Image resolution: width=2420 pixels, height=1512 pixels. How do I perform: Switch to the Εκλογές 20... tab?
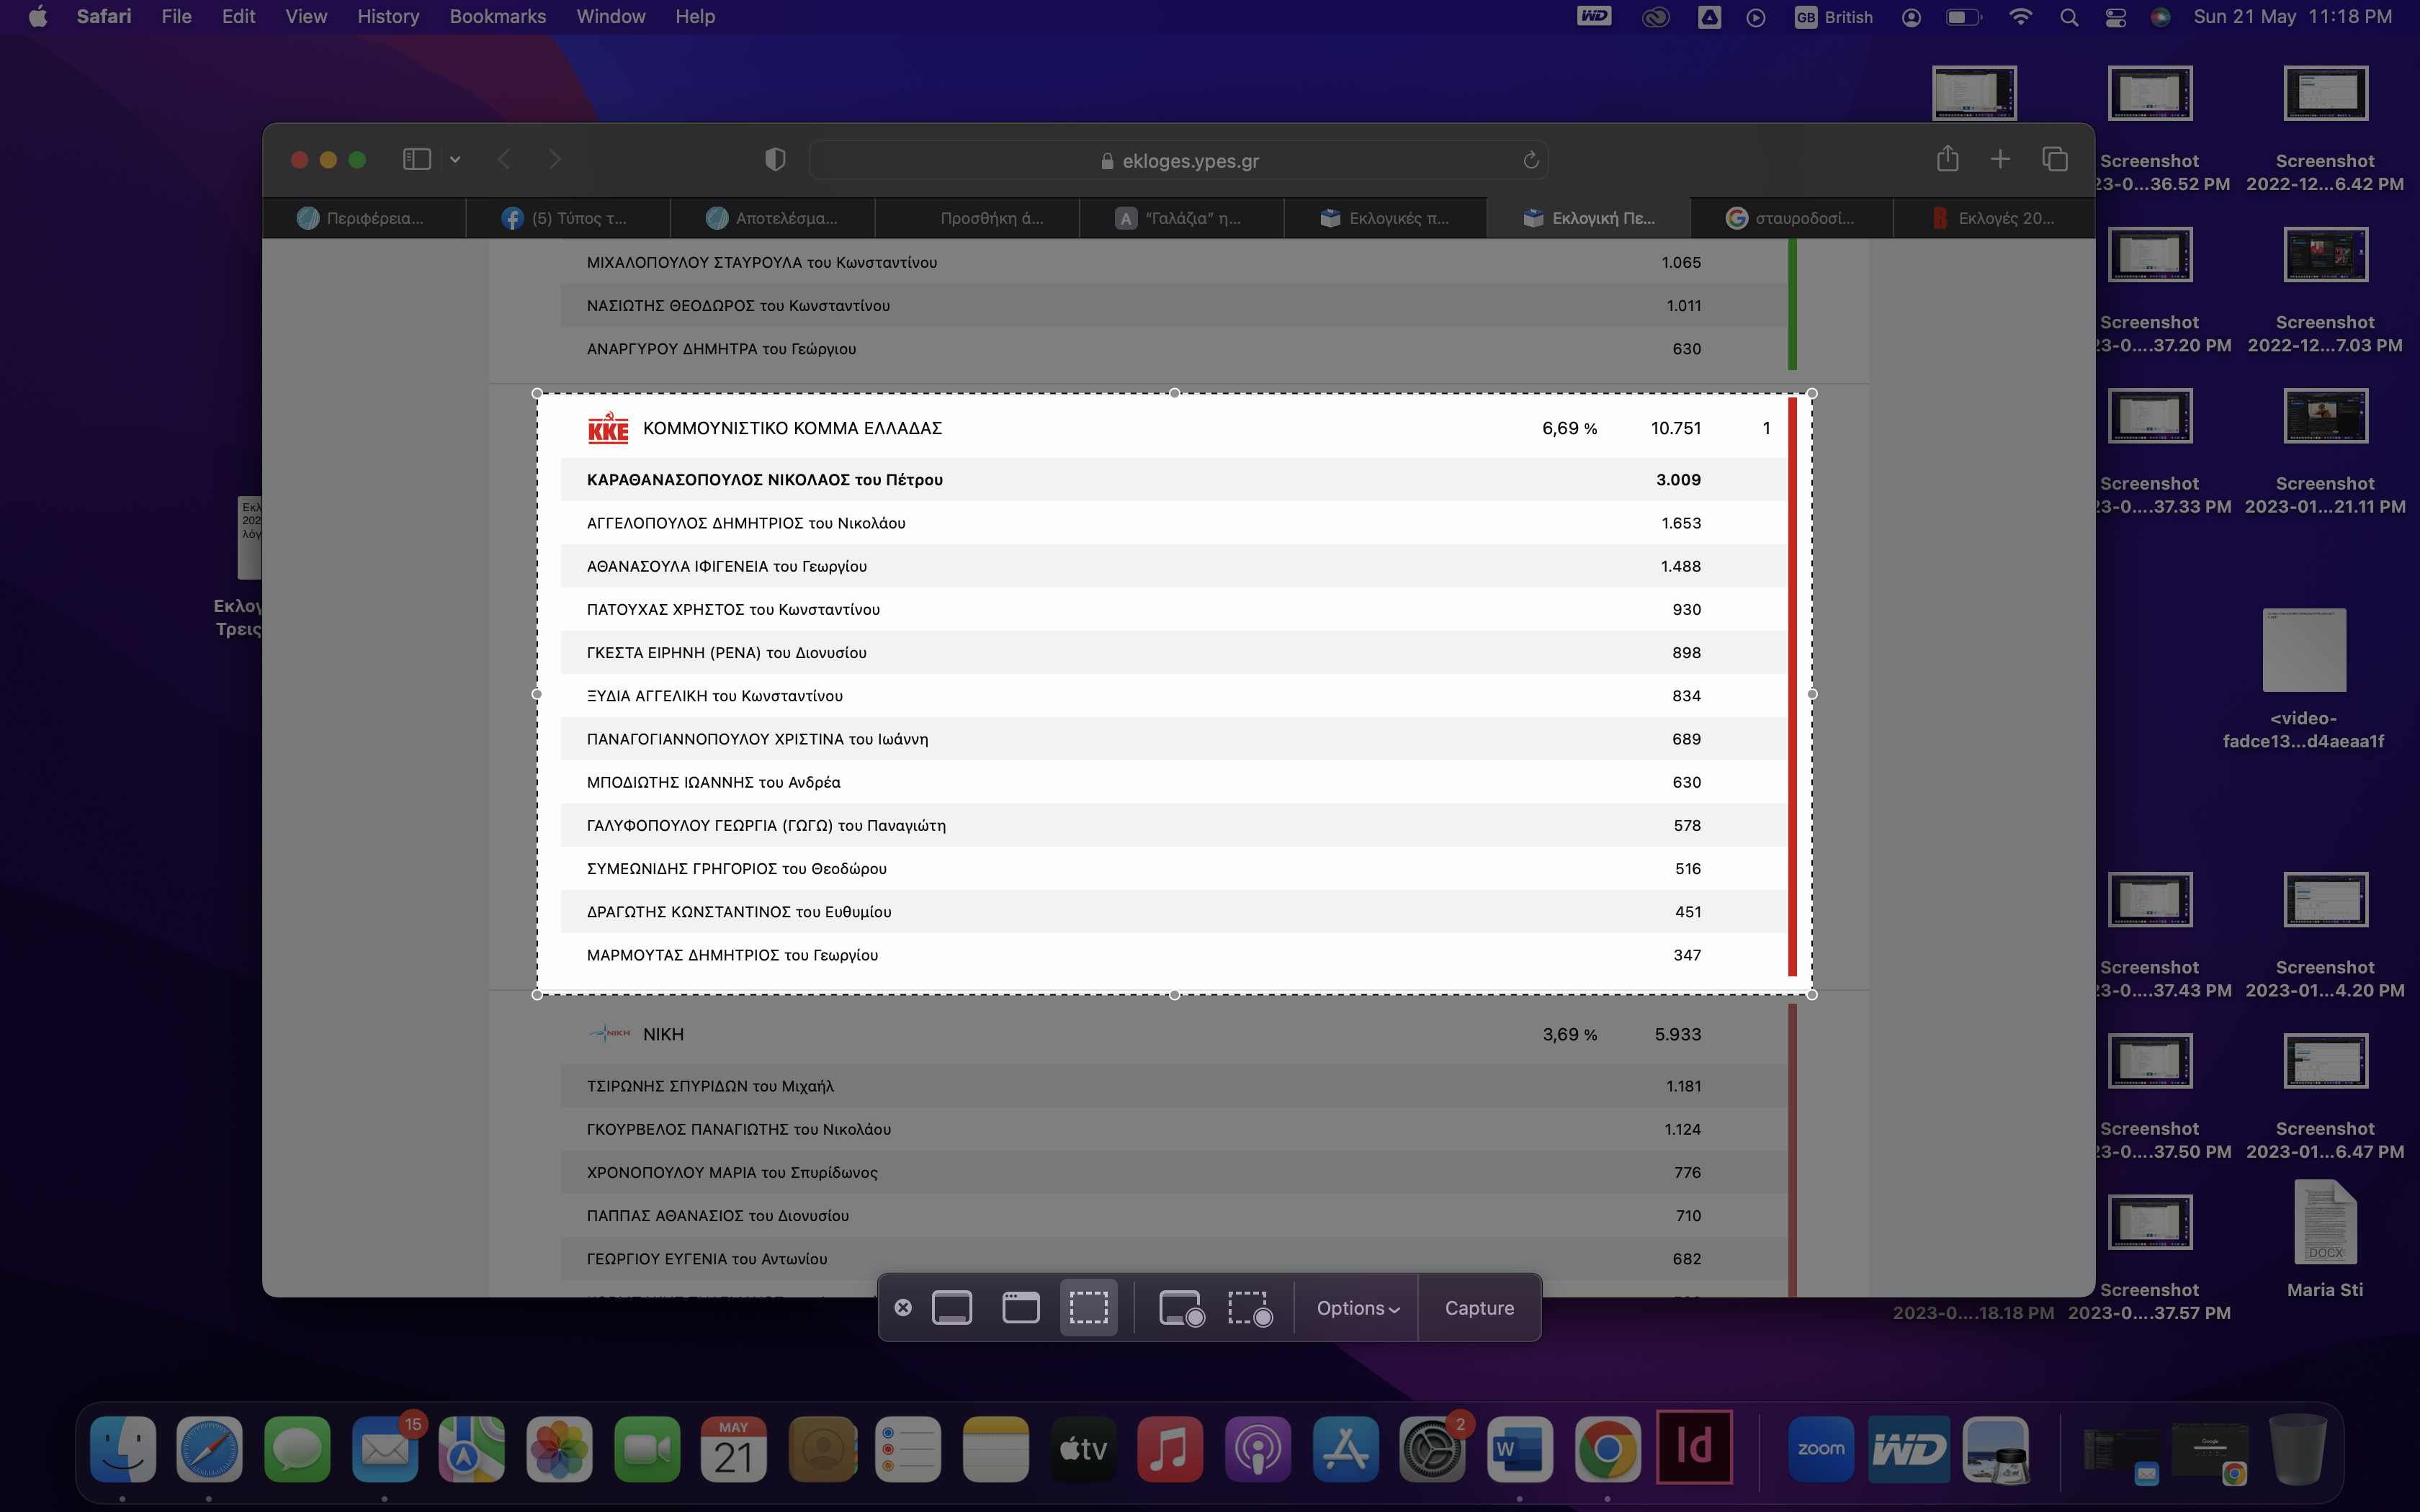click(x=1994, y=218)
